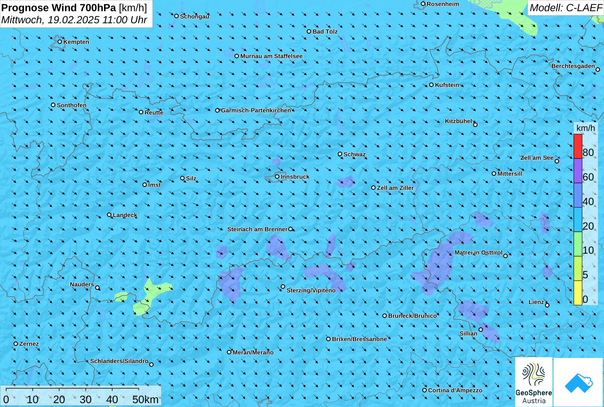Click the GeoSphere Austria logo
Image resolution: width=604 pixels, height=407 pixels.
click(x=534, y=382)
